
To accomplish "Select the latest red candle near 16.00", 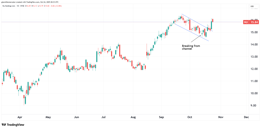I will tap(213, 21).
